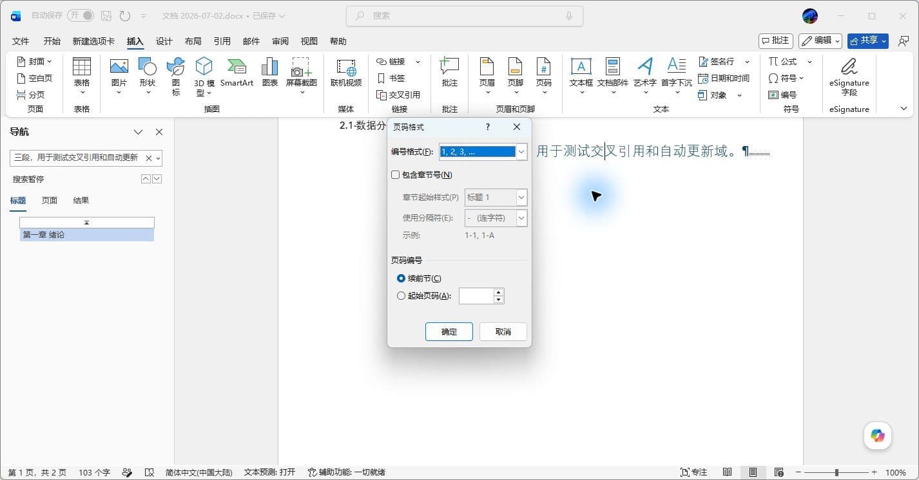This screenshot has height=480, width=919.
Task: Add a comment with 批注 ribbon button
Action: coord(449,72)
